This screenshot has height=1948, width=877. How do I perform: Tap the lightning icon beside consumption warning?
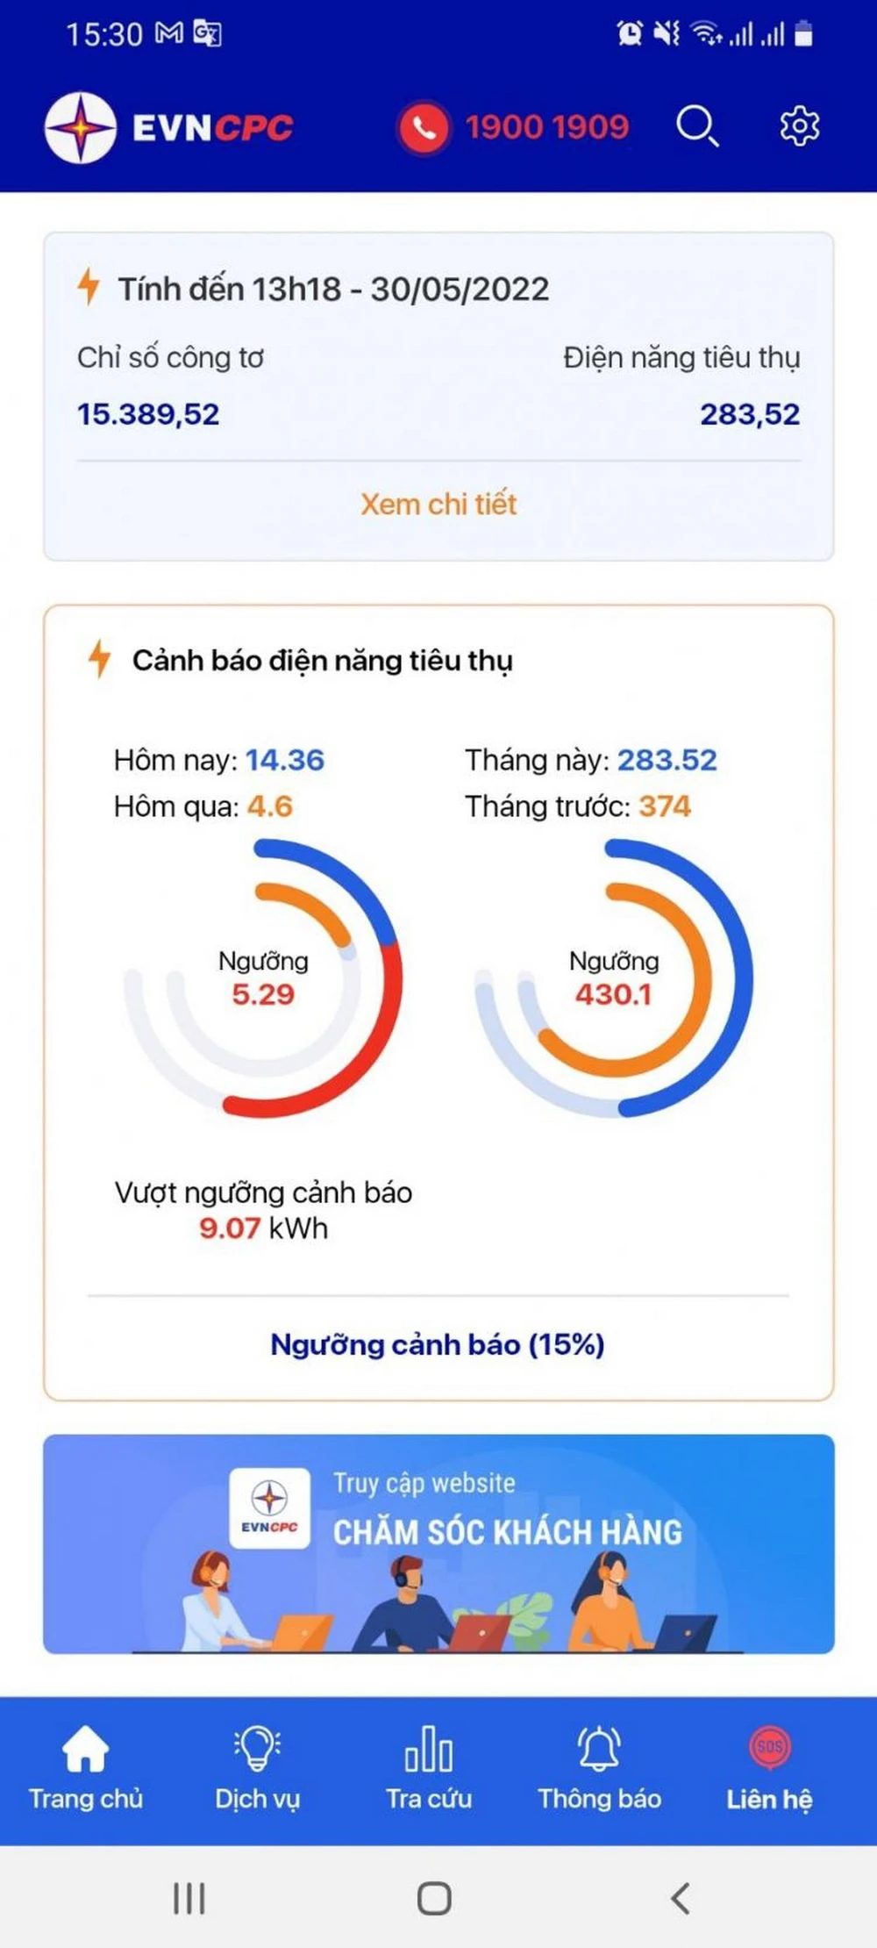click(96, 660)
